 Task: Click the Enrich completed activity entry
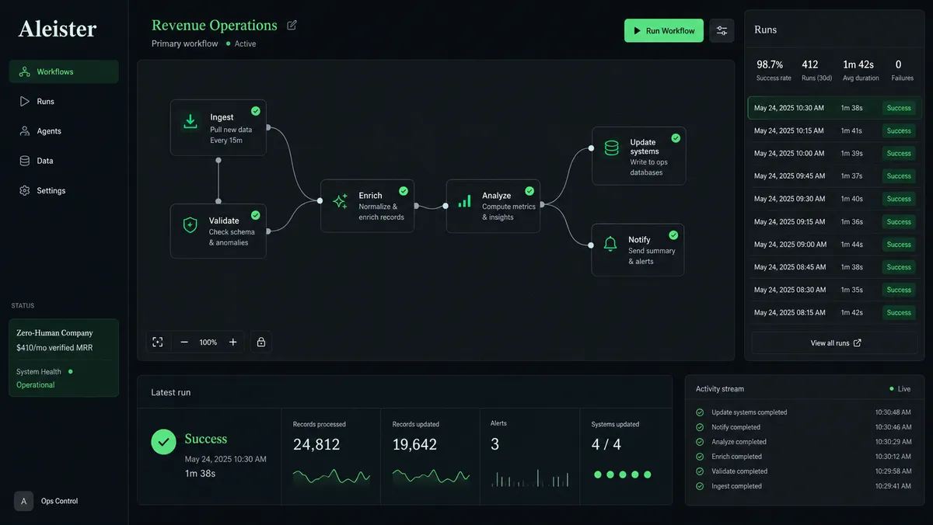click(805, 457)
